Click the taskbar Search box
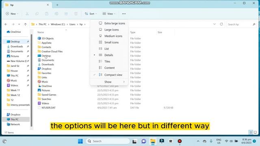Viewport: 260px width, 146px height. tap(108, 141)
